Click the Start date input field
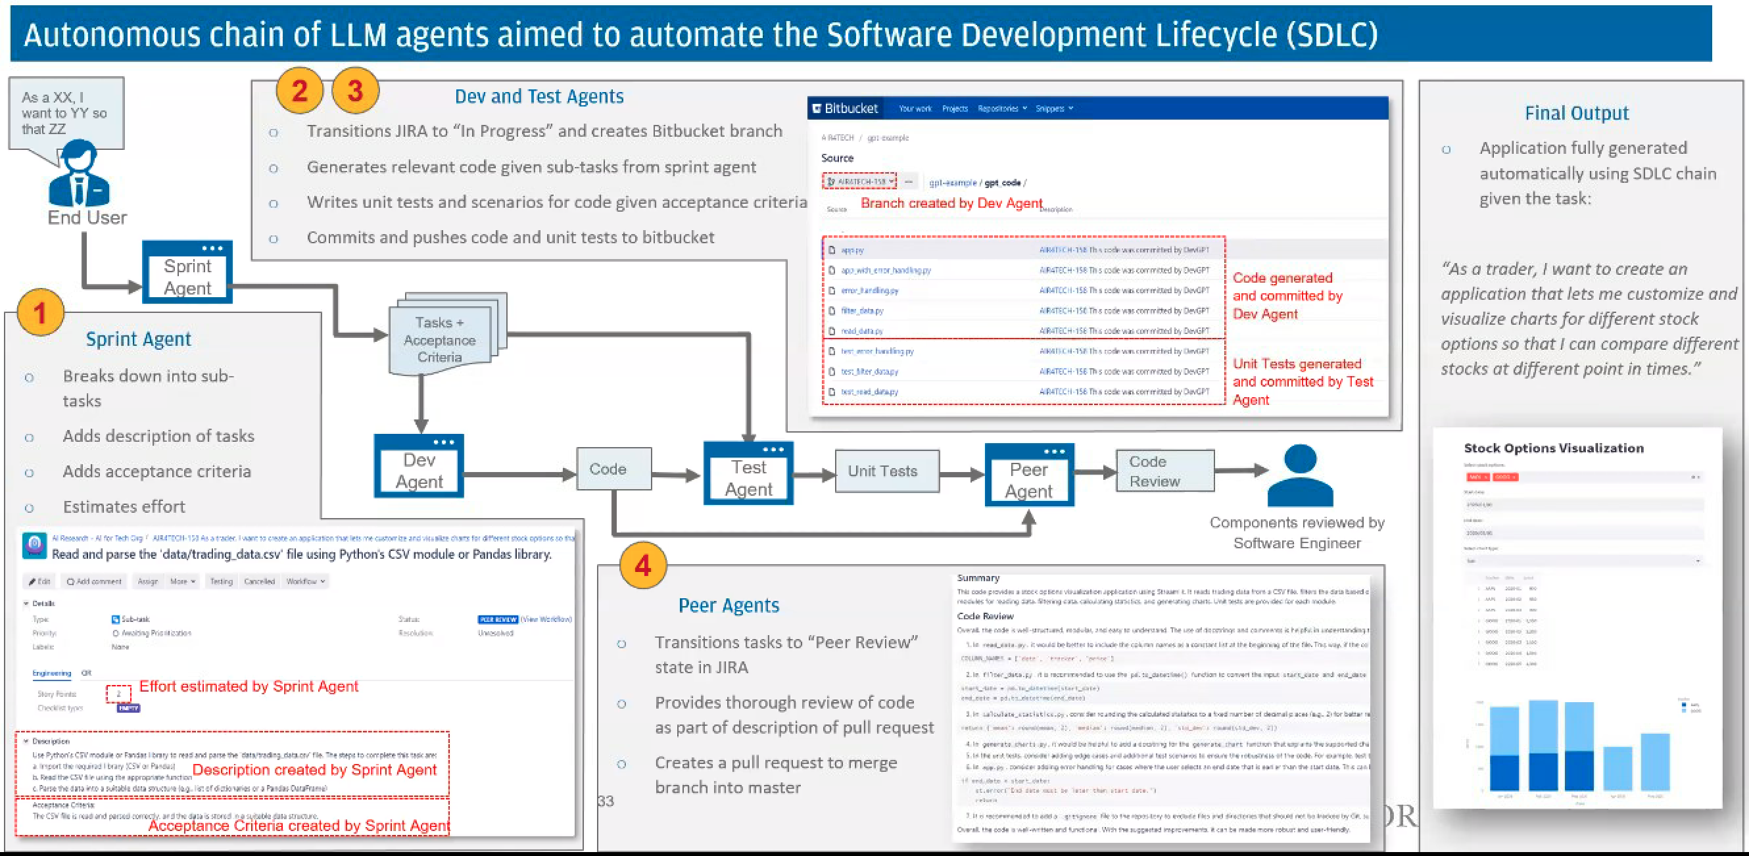 (x=1584, y=504)
